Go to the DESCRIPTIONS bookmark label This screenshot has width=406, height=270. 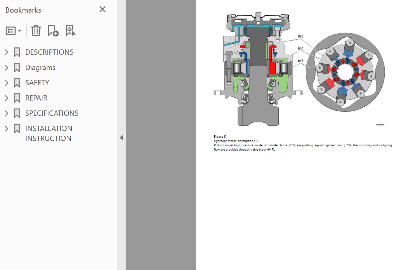point(49,52)
